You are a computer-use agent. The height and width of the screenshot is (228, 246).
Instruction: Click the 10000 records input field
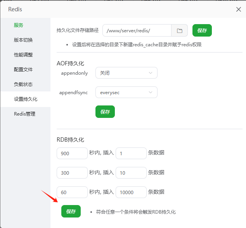[x=131, y=192]
